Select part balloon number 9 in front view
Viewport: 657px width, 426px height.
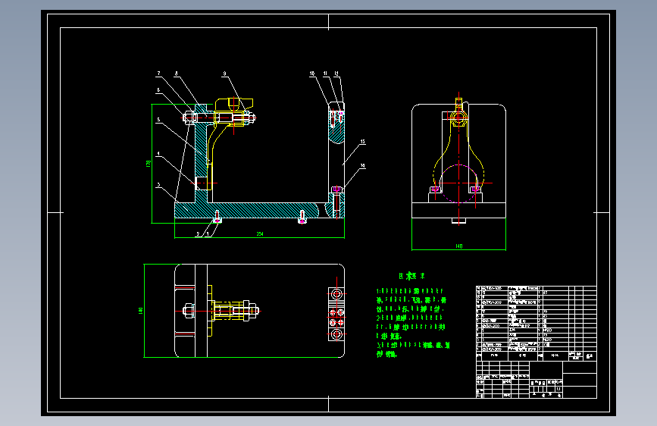224,74
